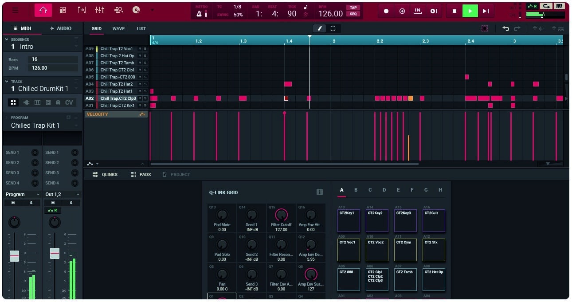This screenshot has height=302, width=572.
Task: Select the plugin track type icon
Action: click(26, 102)
